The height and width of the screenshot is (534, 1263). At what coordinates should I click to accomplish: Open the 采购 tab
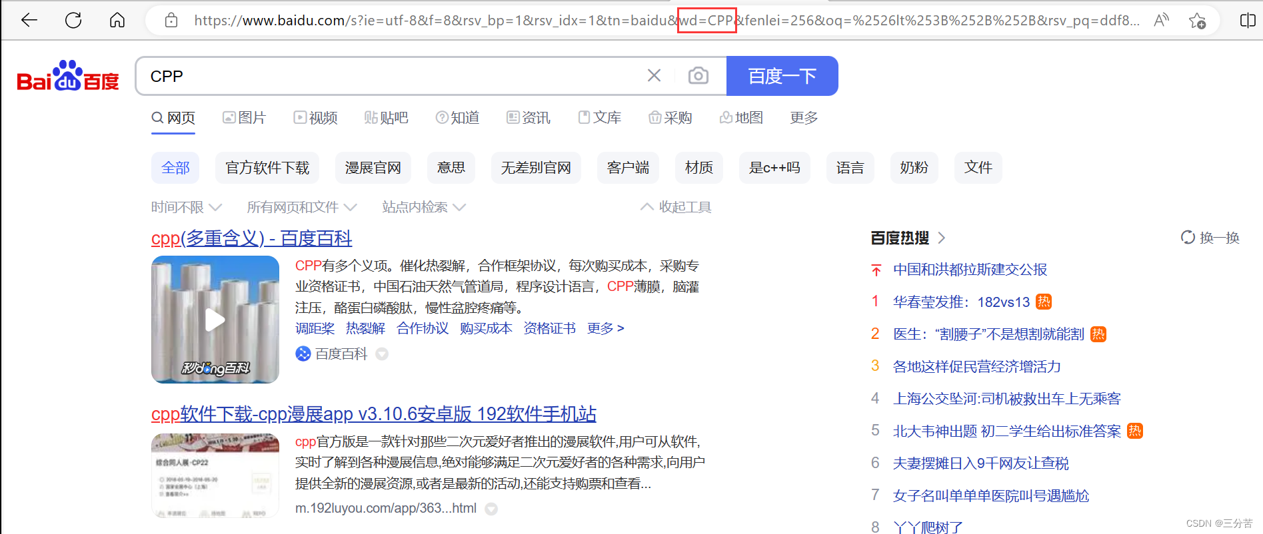point(670,118)
